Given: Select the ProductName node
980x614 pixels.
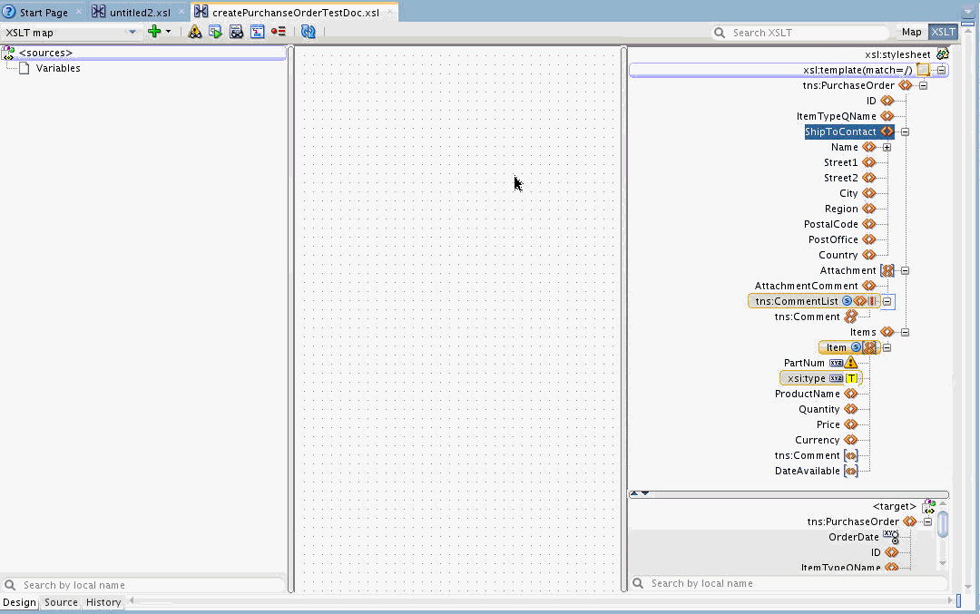Looking at the screenshot, I should pos(808,394).
